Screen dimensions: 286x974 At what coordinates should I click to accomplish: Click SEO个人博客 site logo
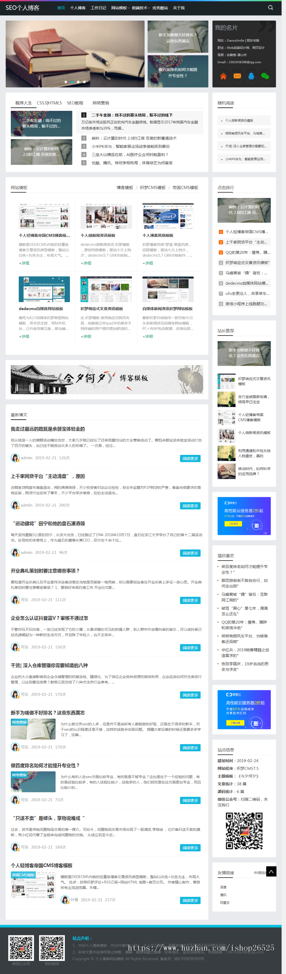pos(22,8)
